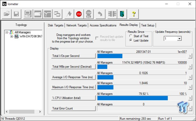The image size is (196, 121).
Task: Click the Total I/Os per Second progress bar
Action: (x=142, y=56)
